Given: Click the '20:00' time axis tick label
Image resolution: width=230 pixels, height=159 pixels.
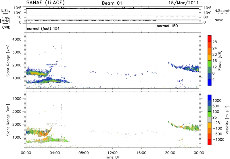Looking at the screenshot, I should (x=170, y=153).
